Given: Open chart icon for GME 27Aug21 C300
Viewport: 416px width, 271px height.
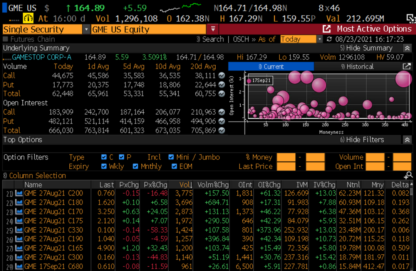Looking at the screenshot, I should [x=18, y=257].
